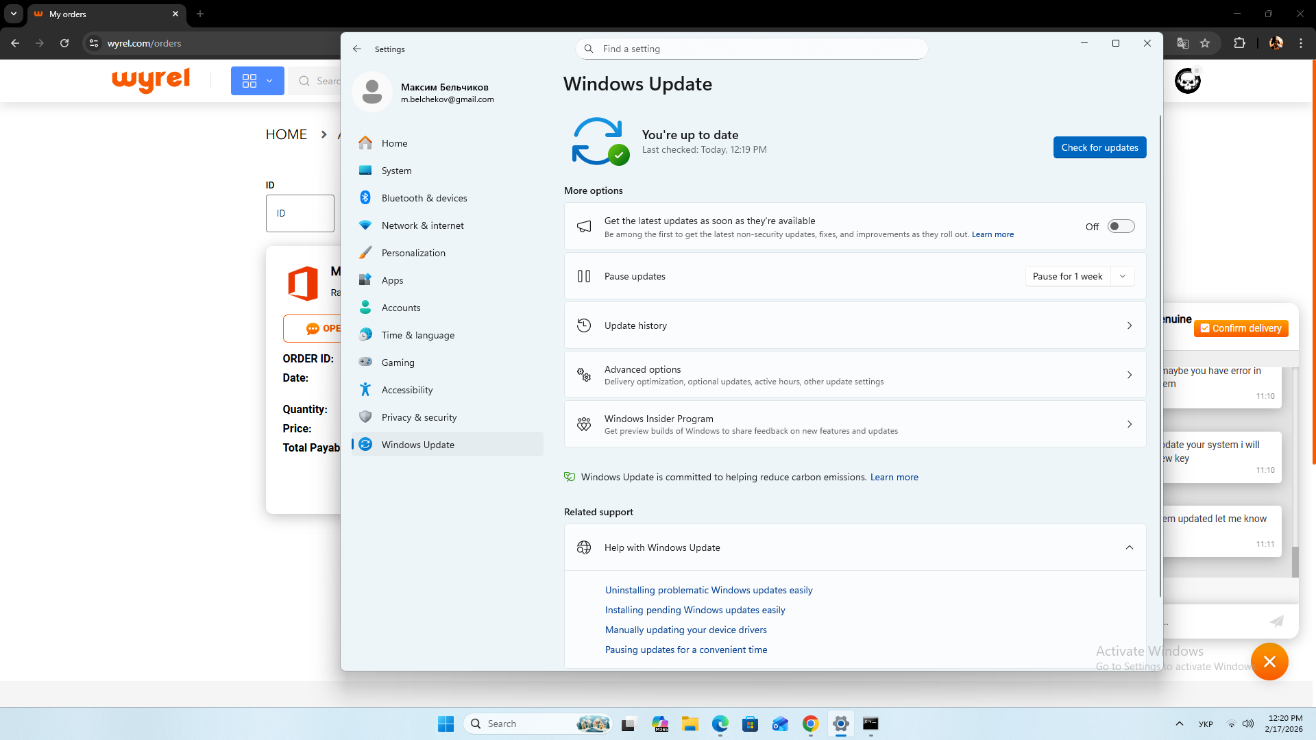Click the Accessibility figure icon
This screenshot has height=740, width=1316.
tap(365, 390)
